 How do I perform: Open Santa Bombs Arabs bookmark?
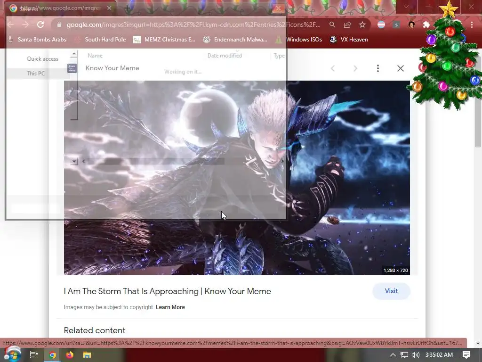[x=37, y=40]
